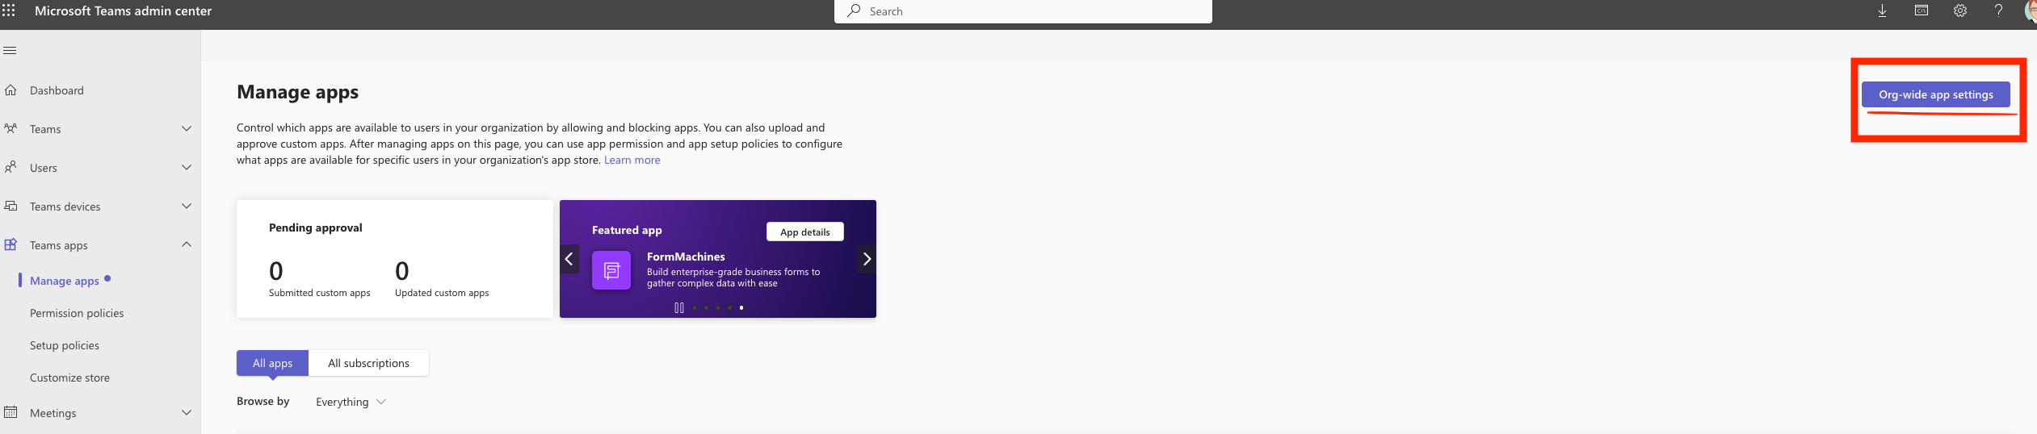This screenshot has height=434, width=2037.
Task: Click the search magnifier icon
Action: [x=854, y=10]
